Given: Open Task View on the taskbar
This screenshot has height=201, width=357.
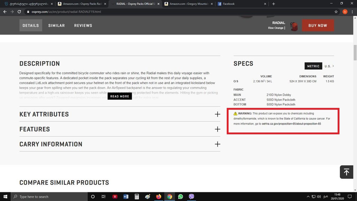Looking at the screenshot, I should pyautogui.click(x=104, y=196).
